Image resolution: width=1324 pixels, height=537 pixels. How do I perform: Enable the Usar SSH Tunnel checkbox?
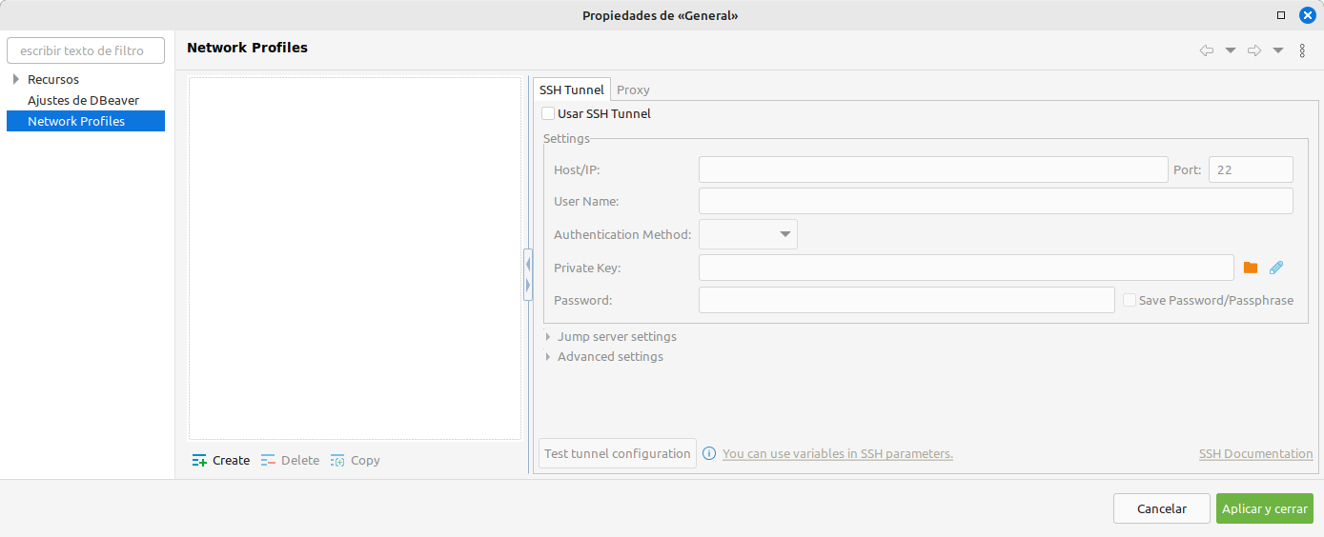click(548, 114)
